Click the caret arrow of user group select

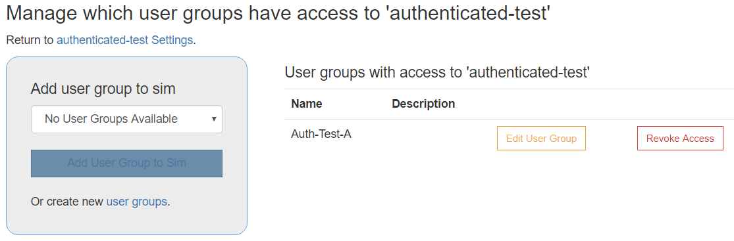coord(214,119)
